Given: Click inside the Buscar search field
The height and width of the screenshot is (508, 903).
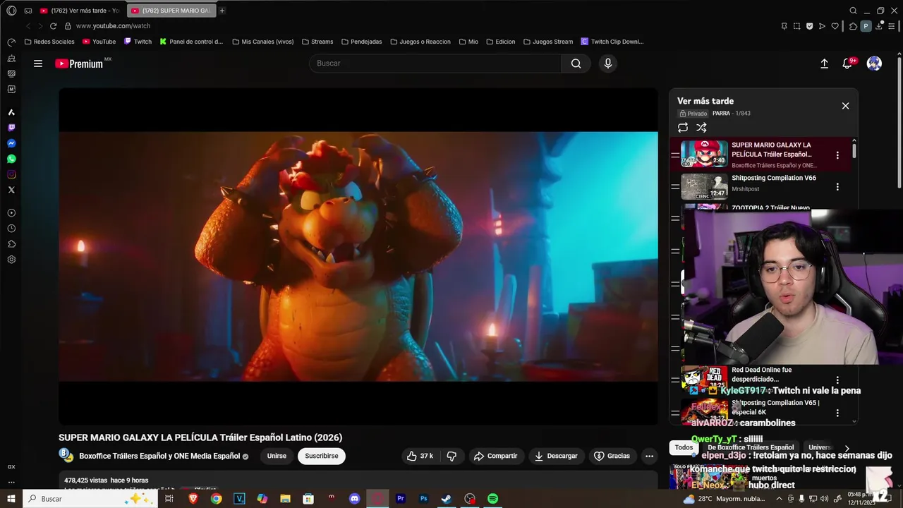Looking at the screenshot, I should tap(435, 64).
